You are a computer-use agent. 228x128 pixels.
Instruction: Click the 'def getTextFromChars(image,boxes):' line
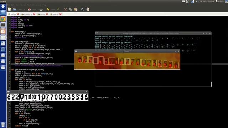[28, 70]
